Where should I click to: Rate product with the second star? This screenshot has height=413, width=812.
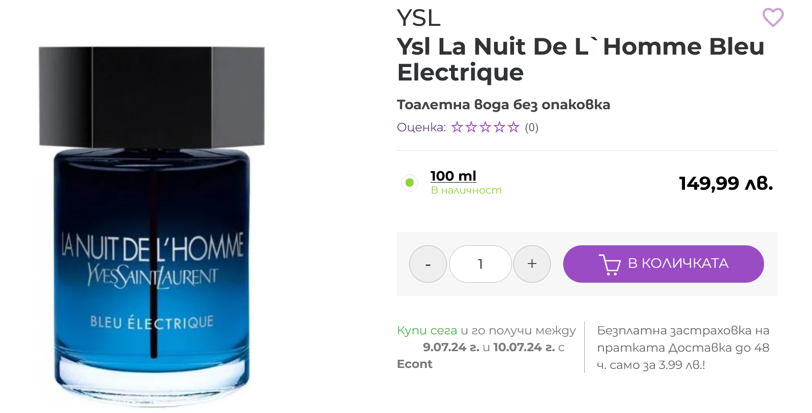pyautogui.click(x=471, y=127)
